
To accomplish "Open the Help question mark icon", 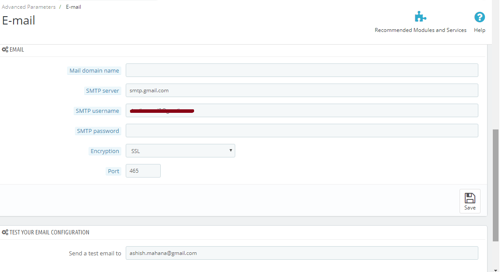I will [479, 17].
